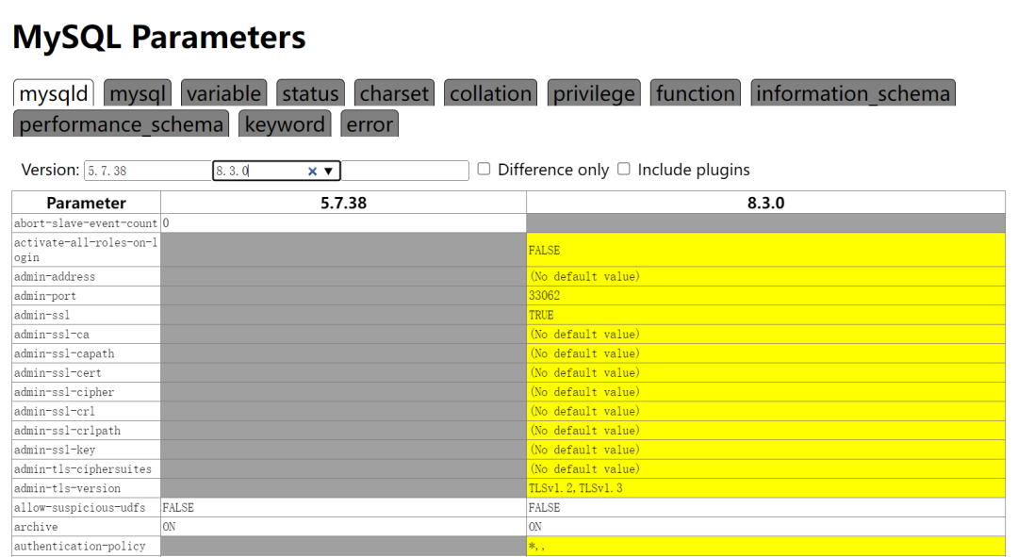Select the admin-address parameter row

click(x=508, y=276)
